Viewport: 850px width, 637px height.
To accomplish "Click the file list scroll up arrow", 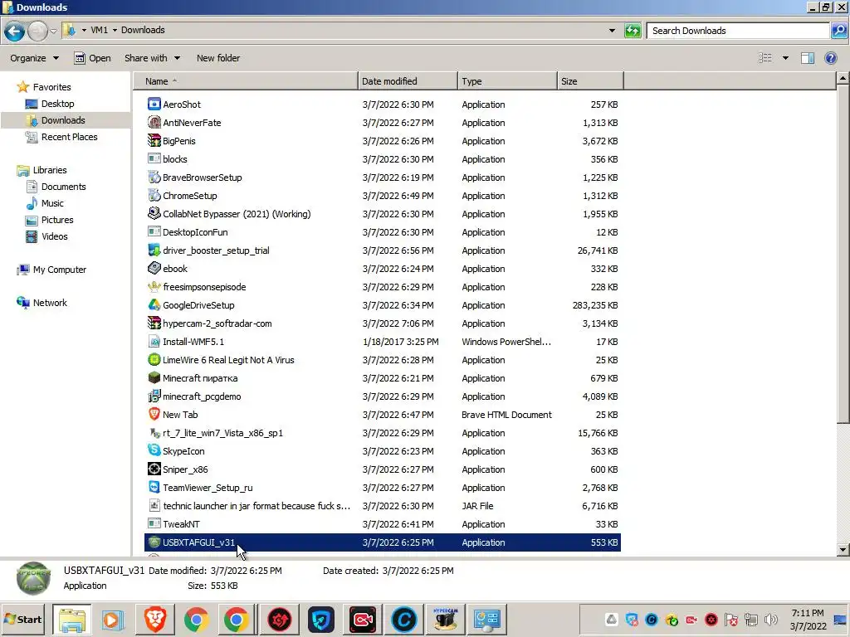I will coord(843,79).
